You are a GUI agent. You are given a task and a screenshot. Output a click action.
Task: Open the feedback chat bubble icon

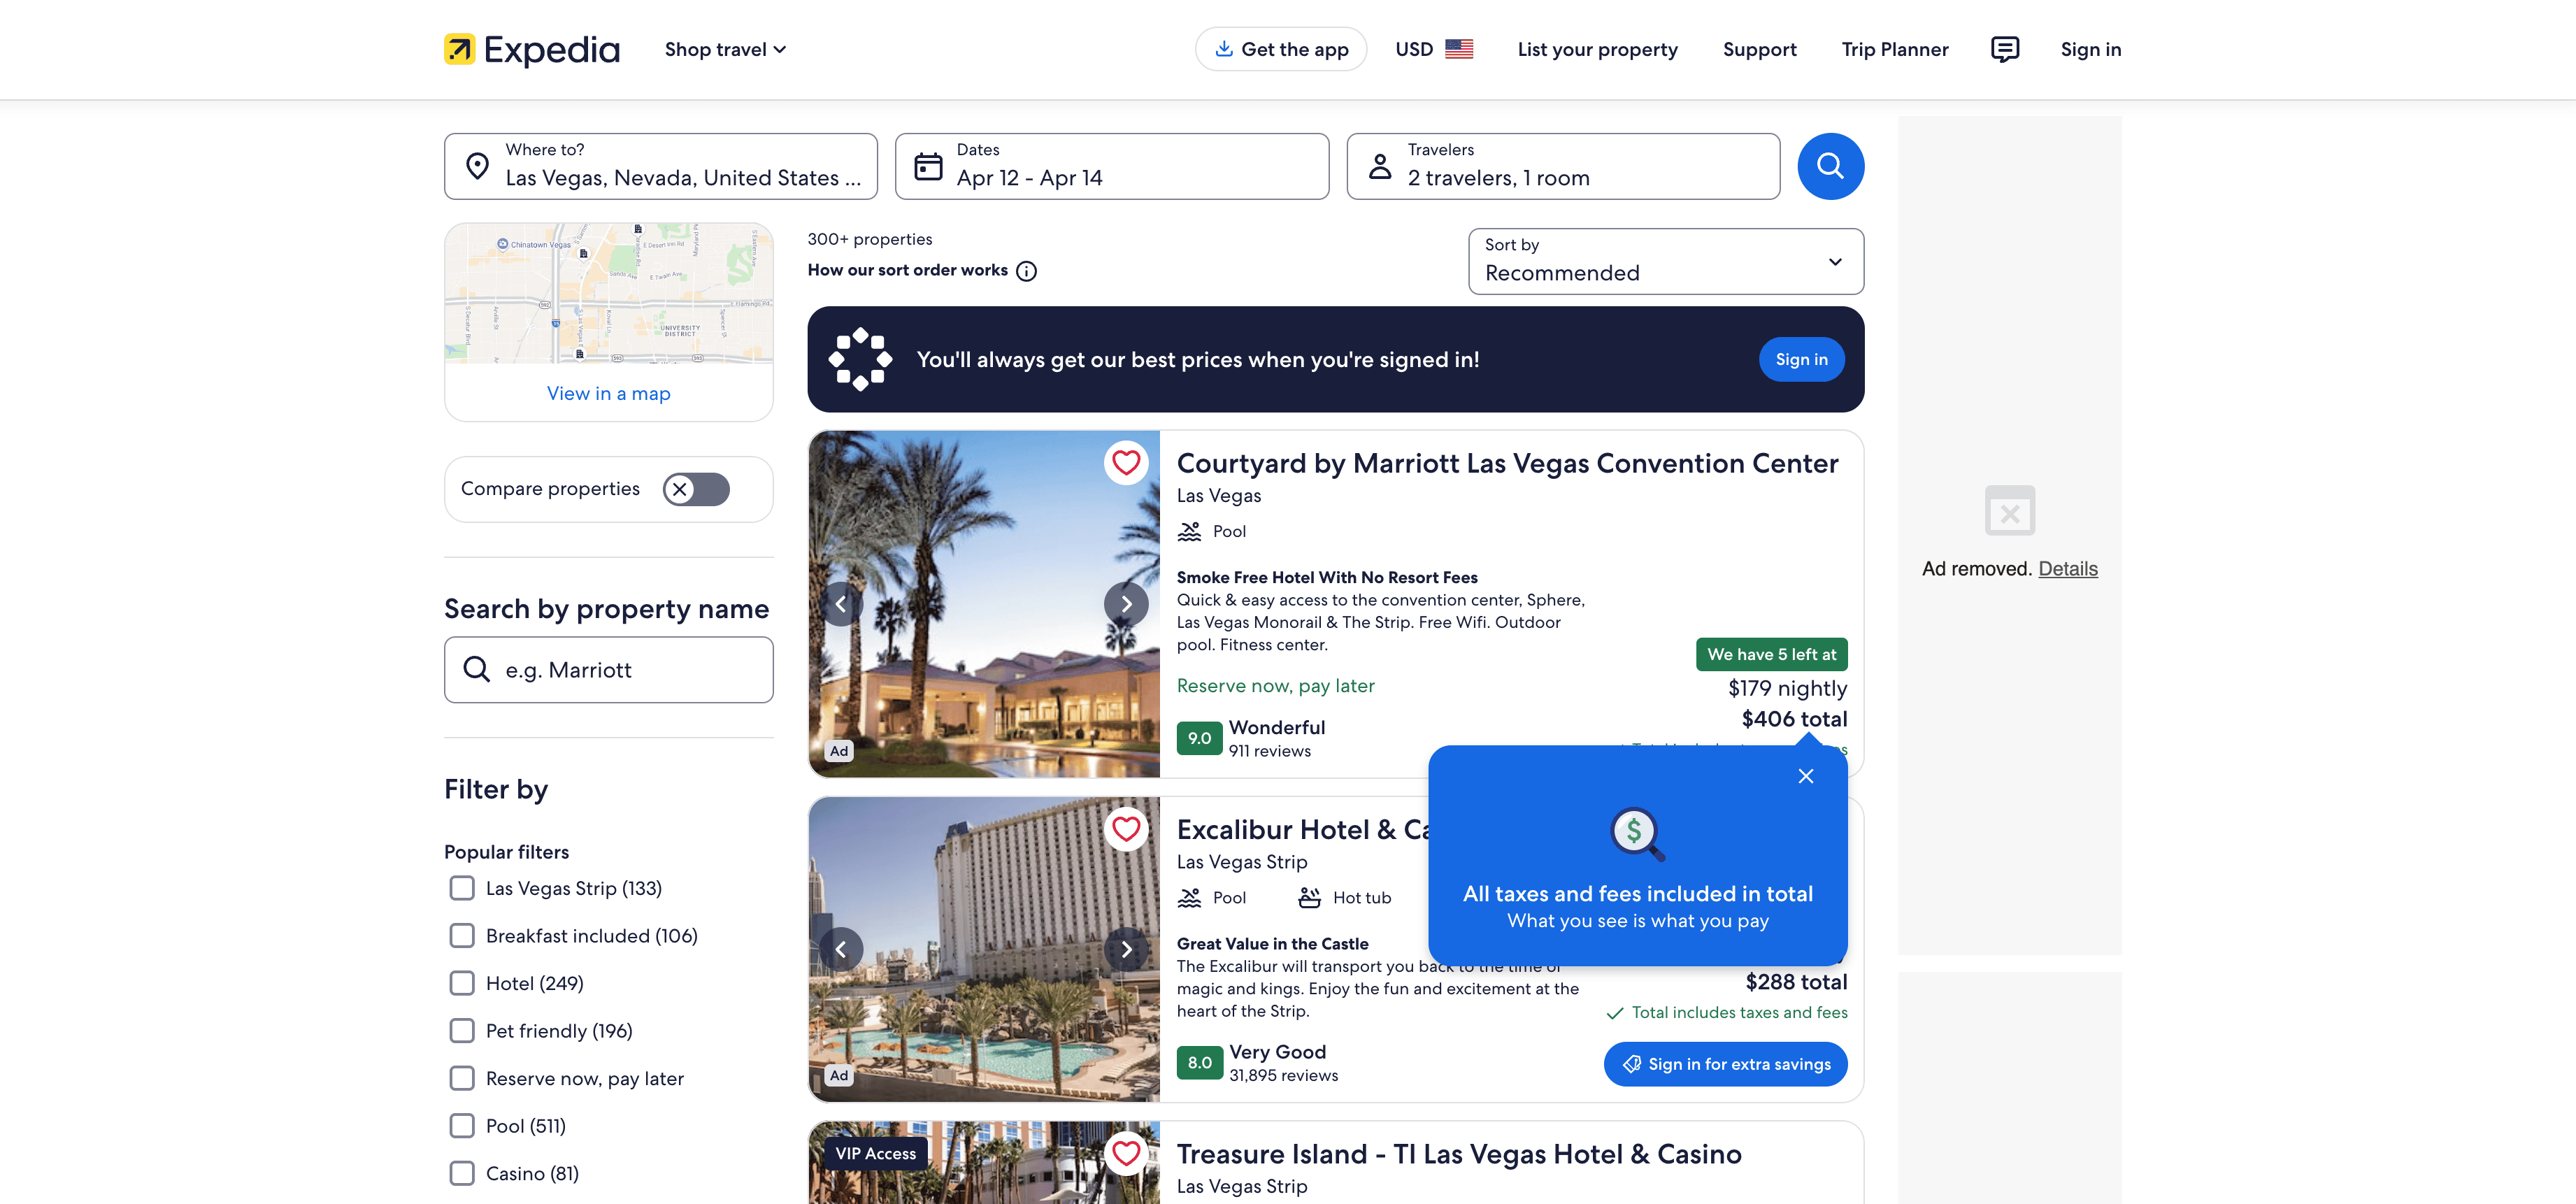tap(2004, 49)
